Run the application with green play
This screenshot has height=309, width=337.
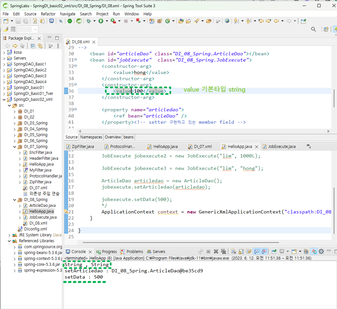(x=101, y=21)
